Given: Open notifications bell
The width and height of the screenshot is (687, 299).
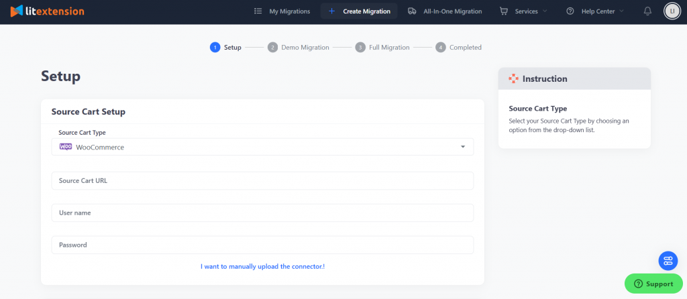Looking at the screenshot, I should click(647, 11).
